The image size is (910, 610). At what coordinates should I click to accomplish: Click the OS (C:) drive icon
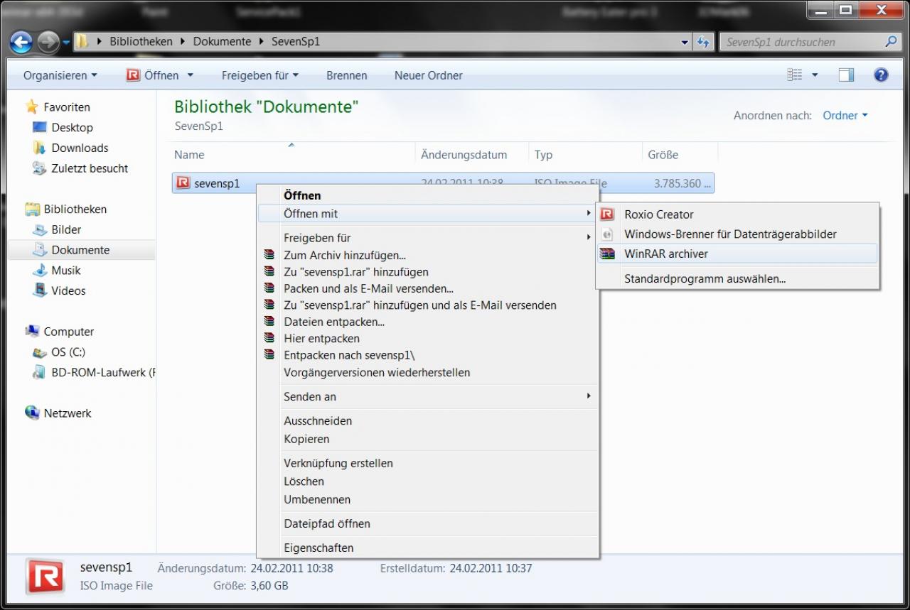pyautogui.click(x=40, y=352)
